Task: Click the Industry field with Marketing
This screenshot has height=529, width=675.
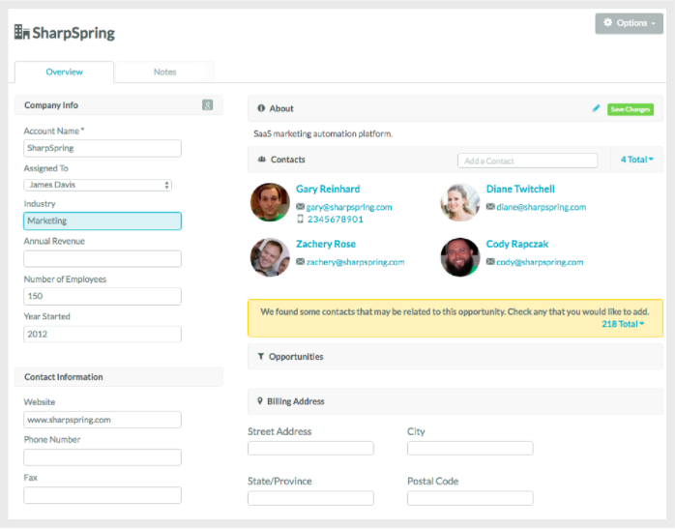Action: pyautogui.click(x=103, y=220)
